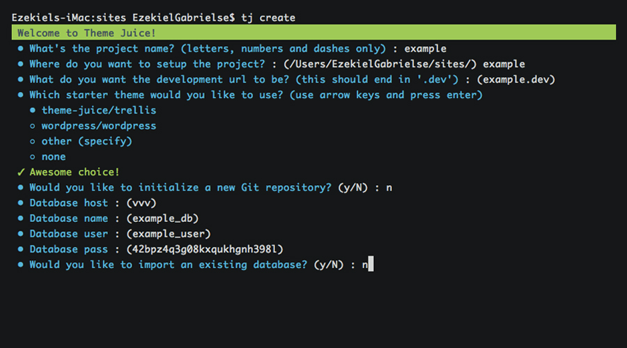
Task: Click the default development URL (example.dev)
Action: [516, 79]
